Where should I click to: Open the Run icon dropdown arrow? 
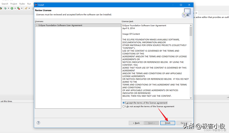click(15, 8)
